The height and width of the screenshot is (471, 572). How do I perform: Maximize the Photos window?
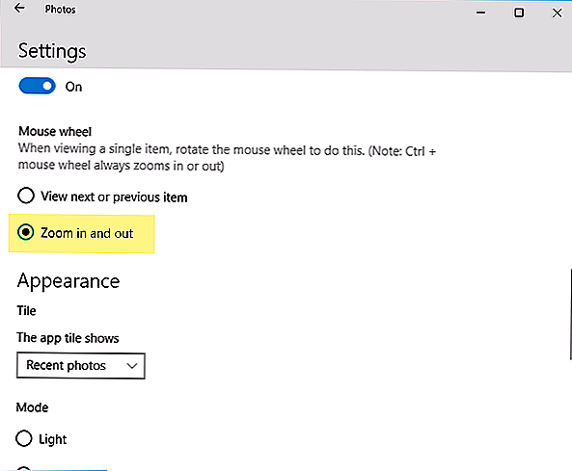coord(519,13)
